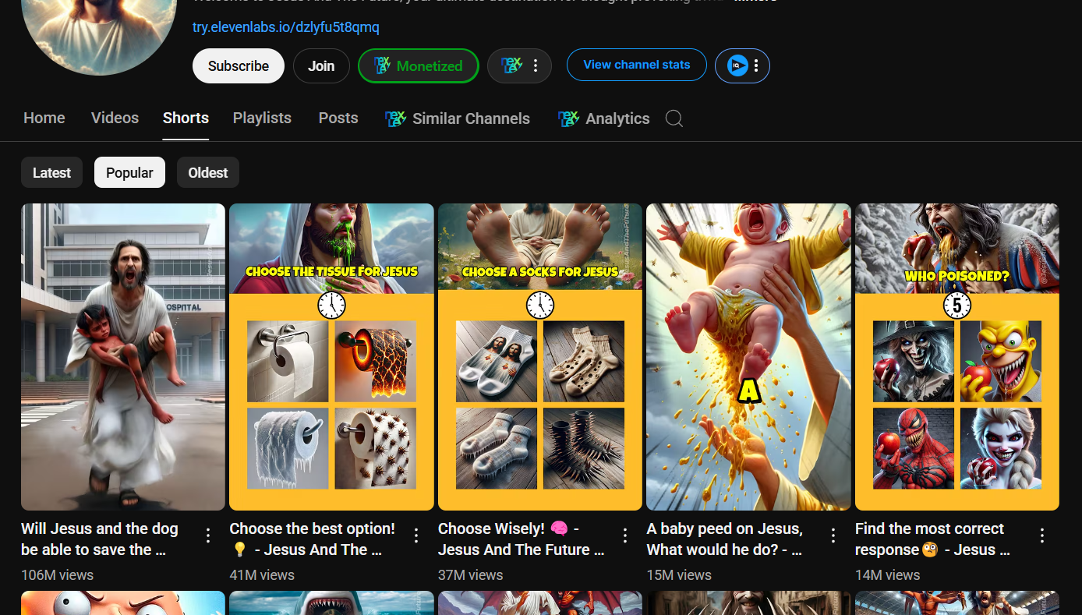Click the '14M views' count text
This screenshot has width=1082, height=615.
[x=888, y=575]
